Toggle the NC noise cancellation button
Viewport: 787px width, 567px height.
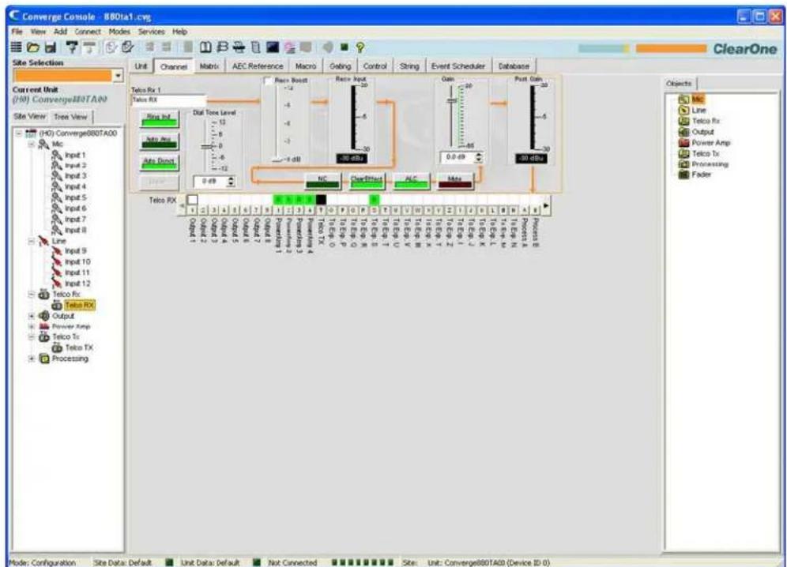pyautogui.click(x=322, y=181)
